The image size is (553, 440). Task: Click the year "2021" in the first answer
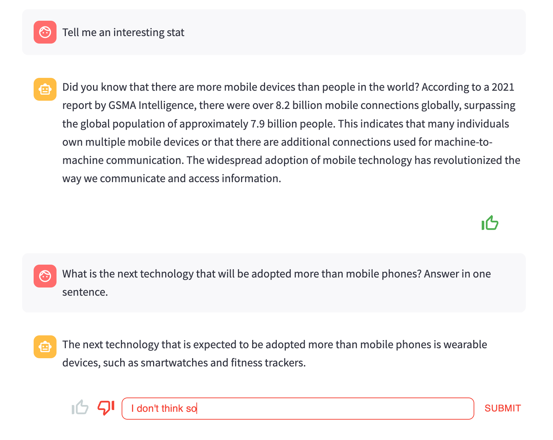(503, 87)
